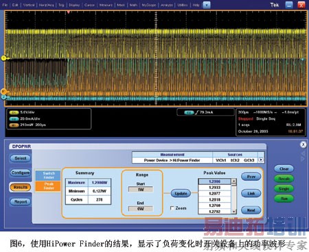The image size is (309, 252).
Task: Close the Tek scope window
Action: (301, 5)
